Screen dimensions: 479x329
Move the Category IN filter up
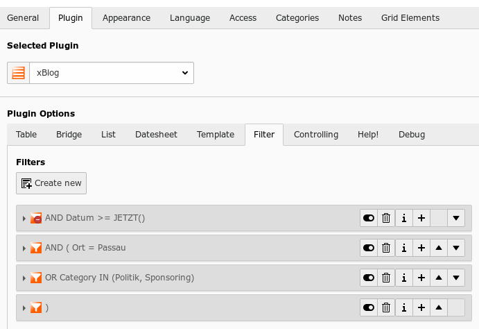[x=439, y=278]
